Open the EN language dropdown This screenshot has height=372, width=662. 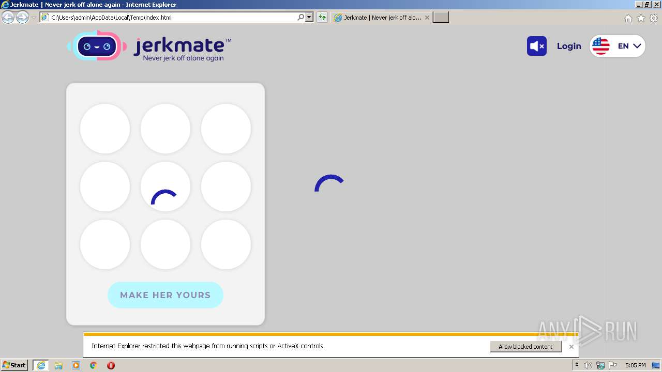pos(618,46)
